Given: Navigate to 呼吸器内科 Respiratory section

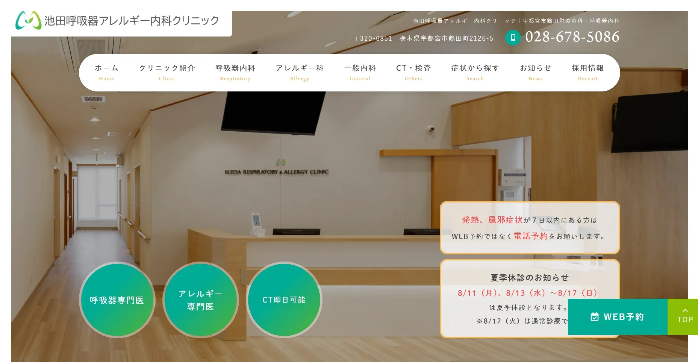Looking at the screenshot, I should (235, 72).
